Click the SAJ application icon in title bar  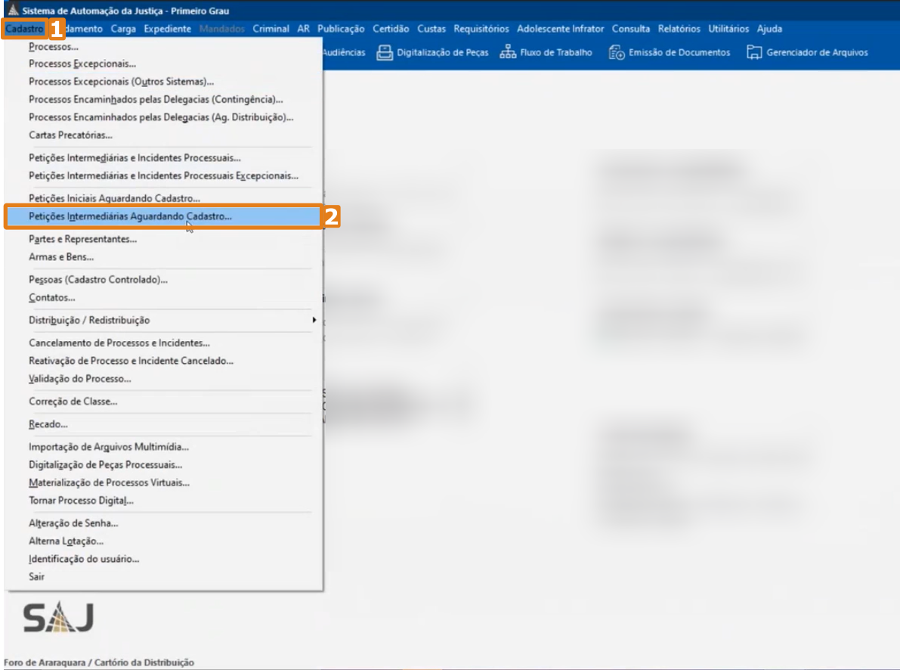click(x=13, y=10)
